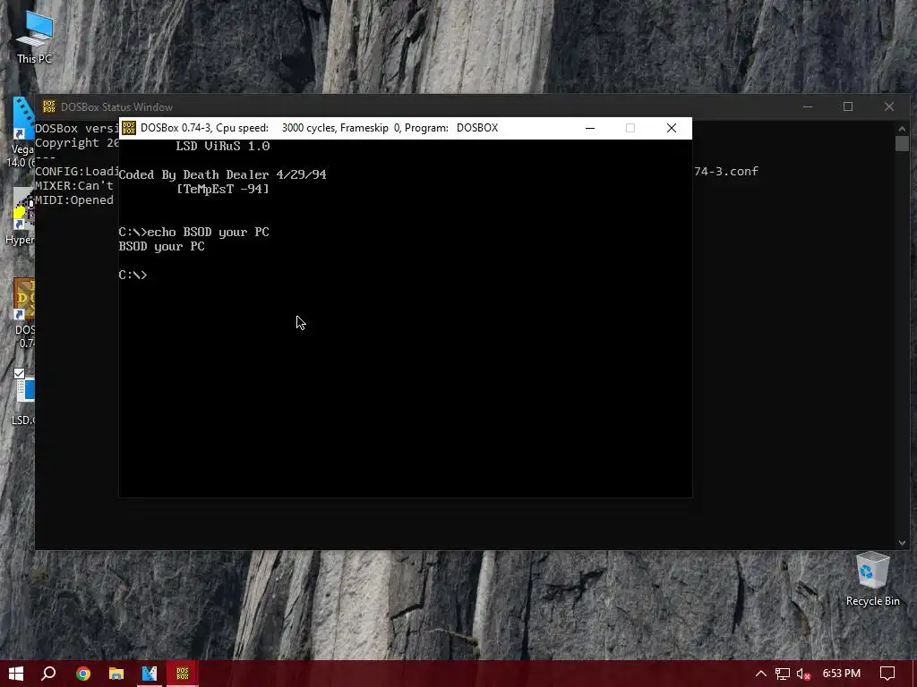Close the DOSBox Status Window
The height and width of the screenshot is (687, 917).
(889, 106)
